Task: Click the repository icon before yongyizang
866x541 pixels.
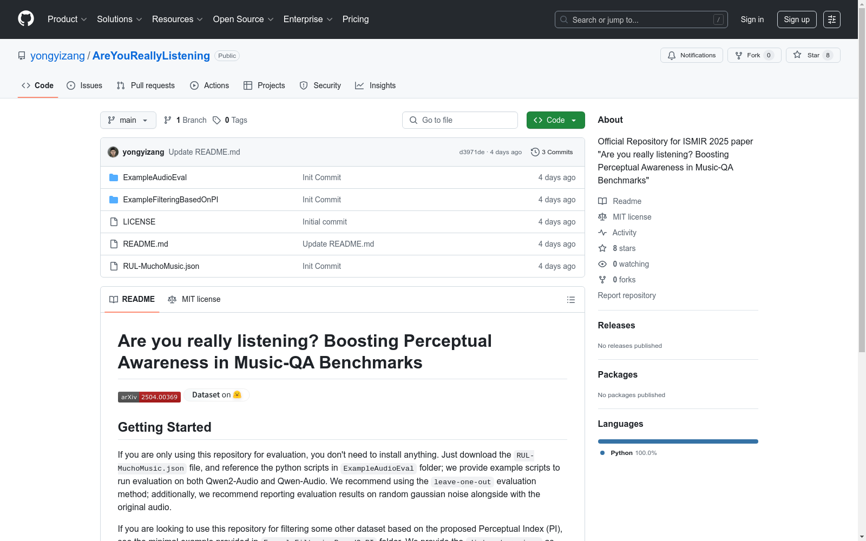Action: pos(22,56)
